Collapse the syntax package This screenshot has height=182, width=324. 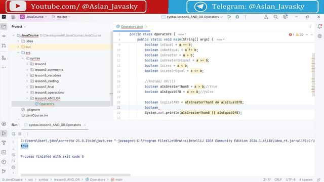coord(23,59)
